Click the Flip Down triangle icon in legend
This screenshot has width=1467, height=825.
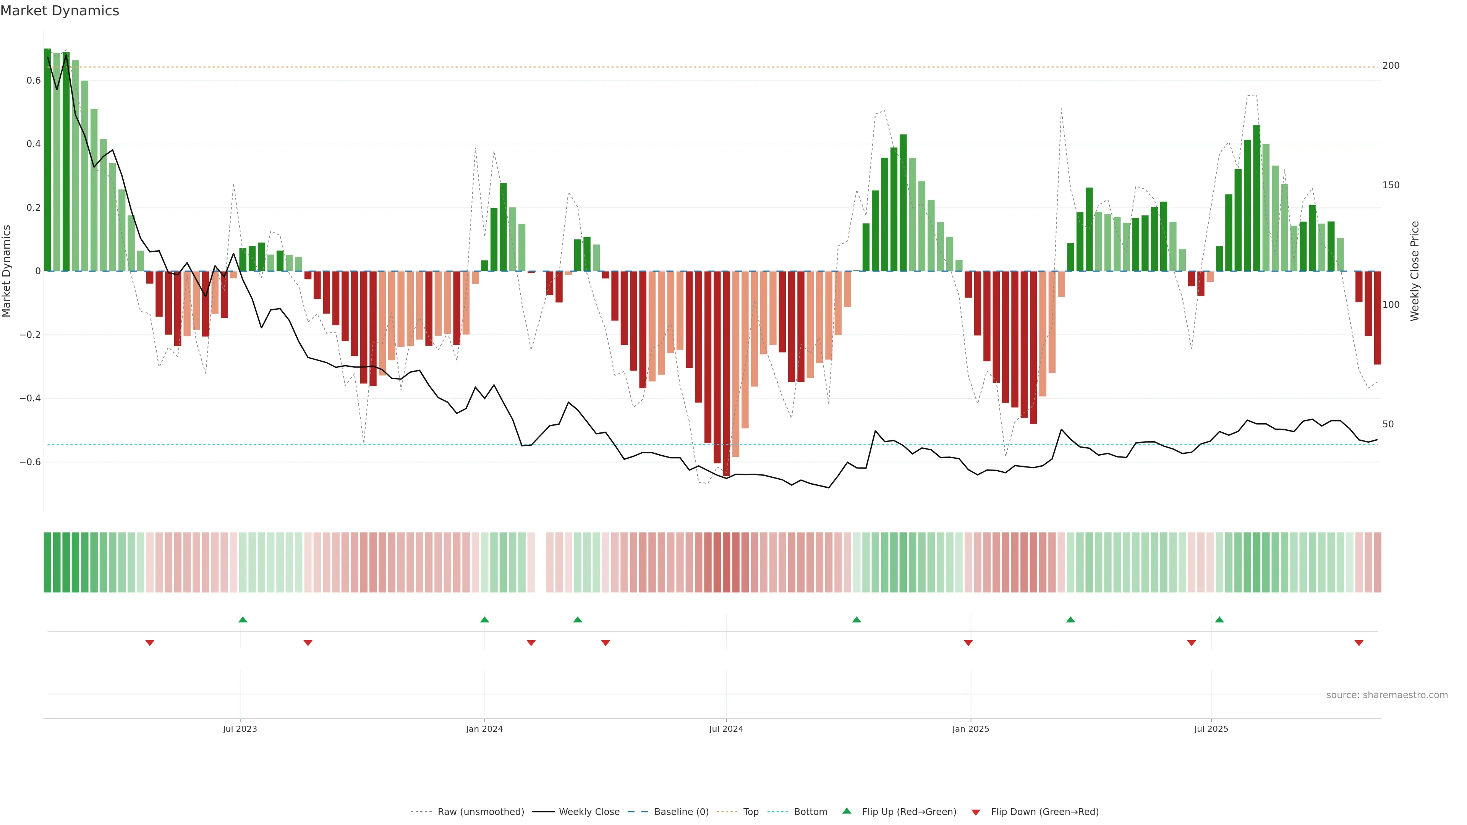click(976, 812)
